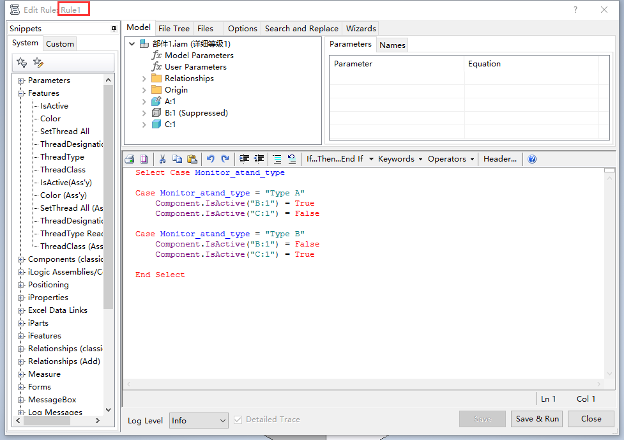Open the Operators dropdown
The image size is (624, 440).
pyautogui.click(x=447, y=159)
